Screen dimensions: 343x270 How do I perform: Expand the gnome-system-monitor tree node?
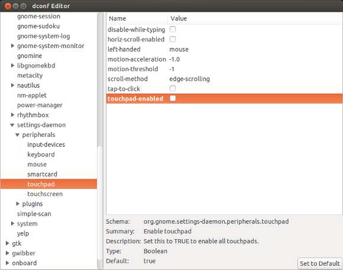(x=12, y=46)
